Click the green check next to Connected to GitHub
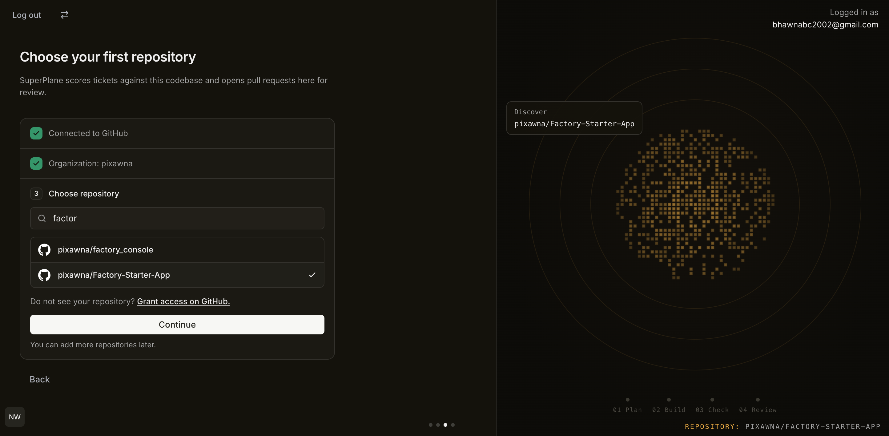The image size is (889, 436). 36,133
